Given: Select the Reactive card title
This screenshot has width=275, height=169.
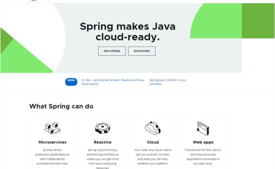Looking at the screenshot, I should click(x=103, y=142).
